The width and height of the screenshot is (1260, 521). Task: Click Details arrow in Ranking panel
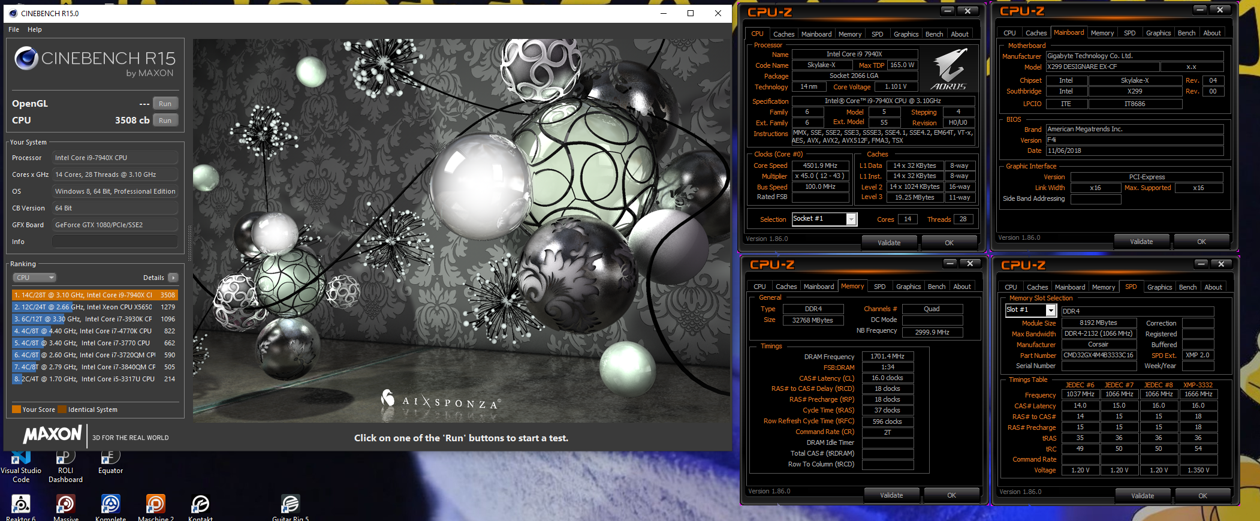pos(173,278)
